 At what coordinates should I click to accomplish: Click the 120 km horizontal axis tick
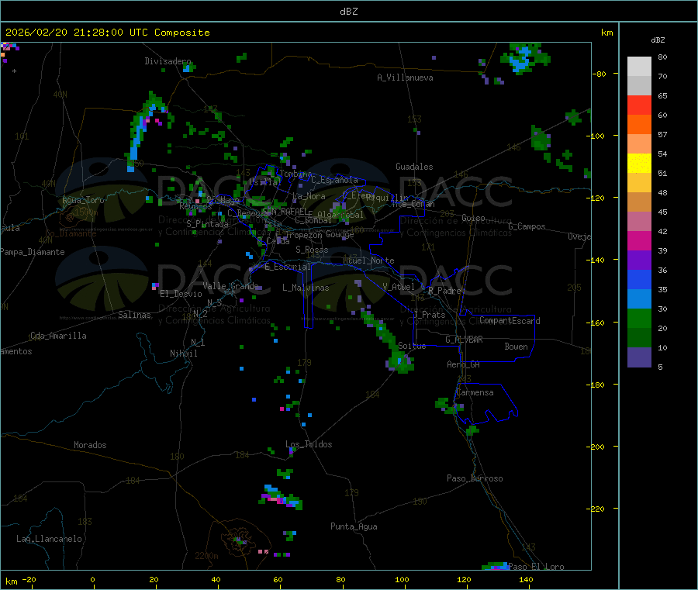(x=464, y=580)
